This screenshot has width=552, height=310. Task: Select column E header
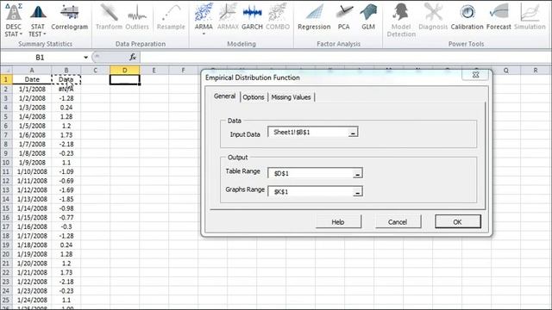(x=154, y=71)
